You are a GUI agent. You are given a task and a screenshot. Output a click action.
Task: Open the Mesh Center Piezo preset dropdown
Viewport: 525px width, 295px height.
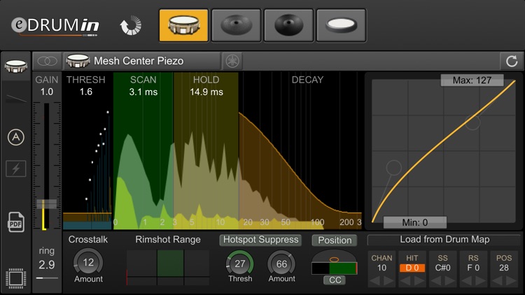tap(142, 61)
